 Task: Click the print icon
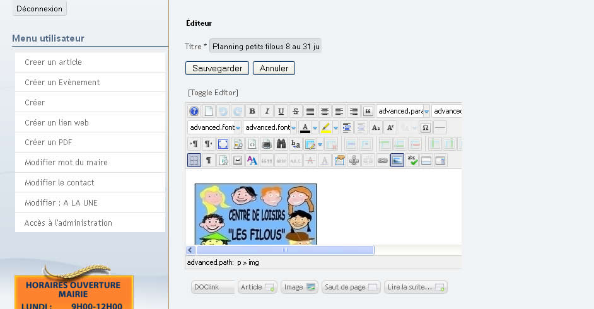[267, 144]
